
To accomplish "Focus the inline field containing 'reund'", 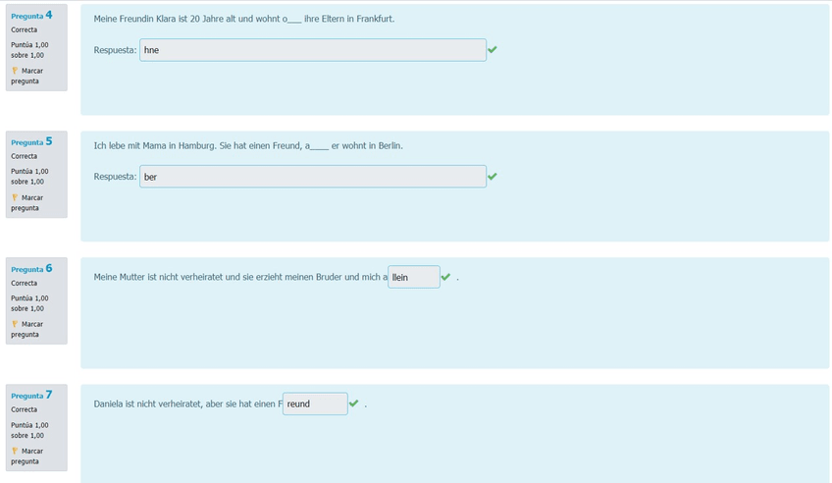I will coord(315,403).
